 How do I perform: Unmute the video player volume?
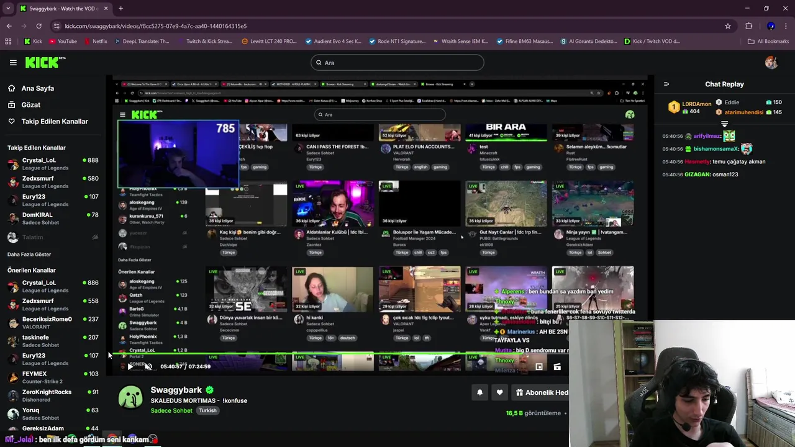(x=148, y=367)
